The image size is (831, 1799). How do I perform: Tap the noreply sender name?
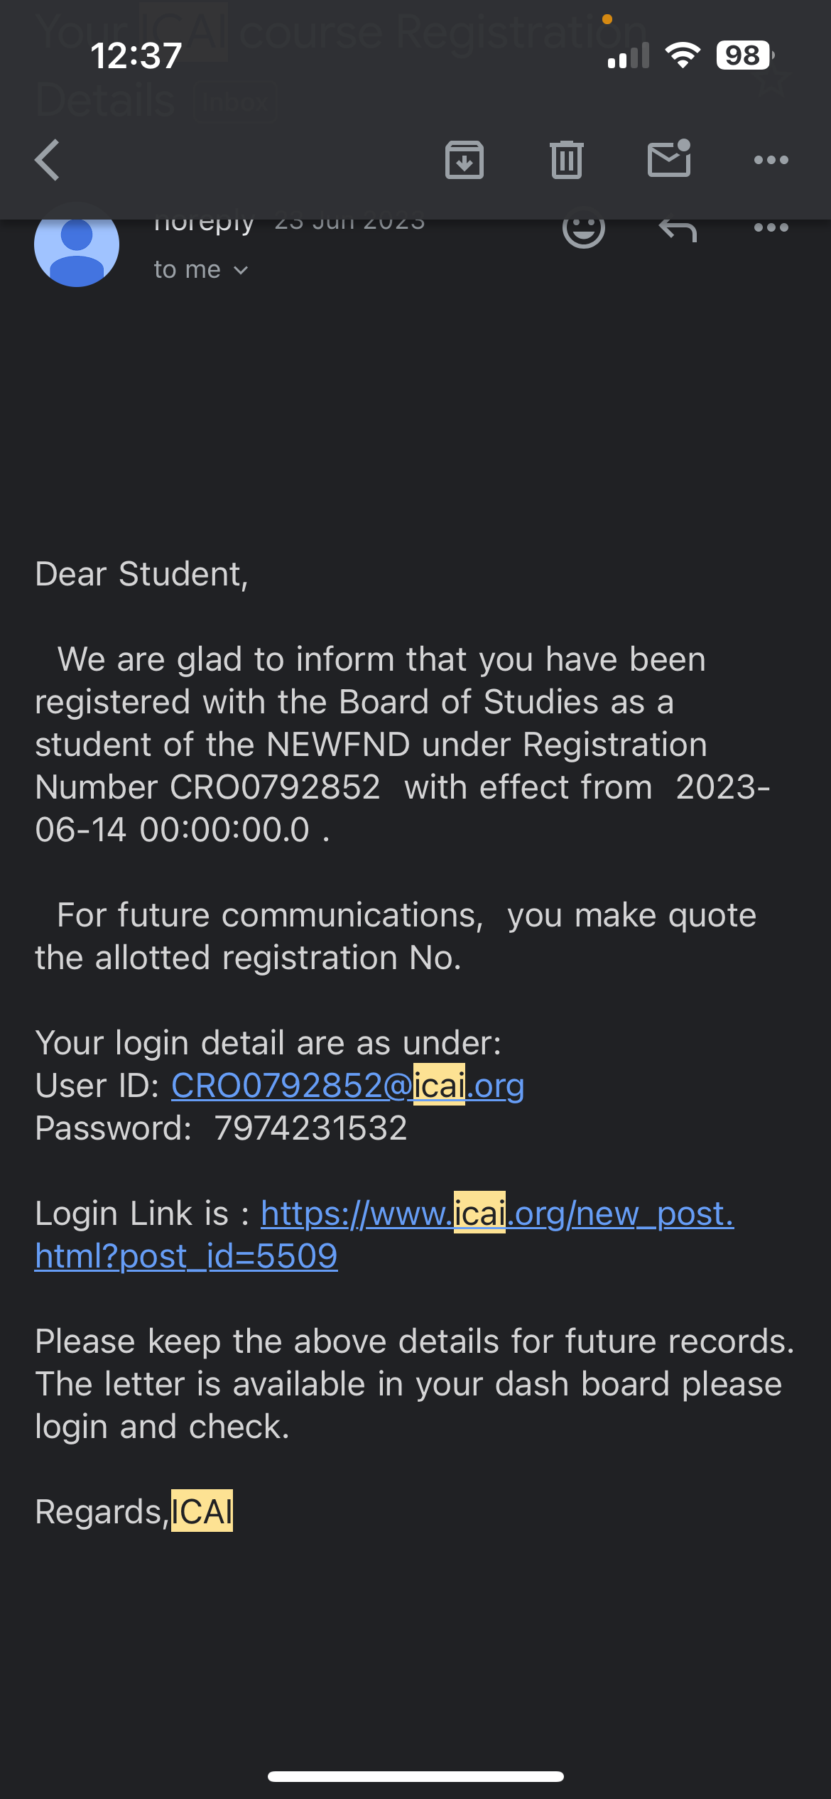[204, 225]
